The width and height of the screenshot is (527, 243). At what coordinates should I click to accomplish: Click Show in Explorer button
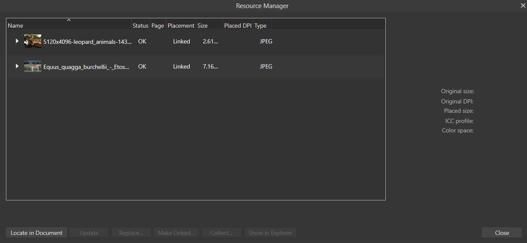(270, 233)
